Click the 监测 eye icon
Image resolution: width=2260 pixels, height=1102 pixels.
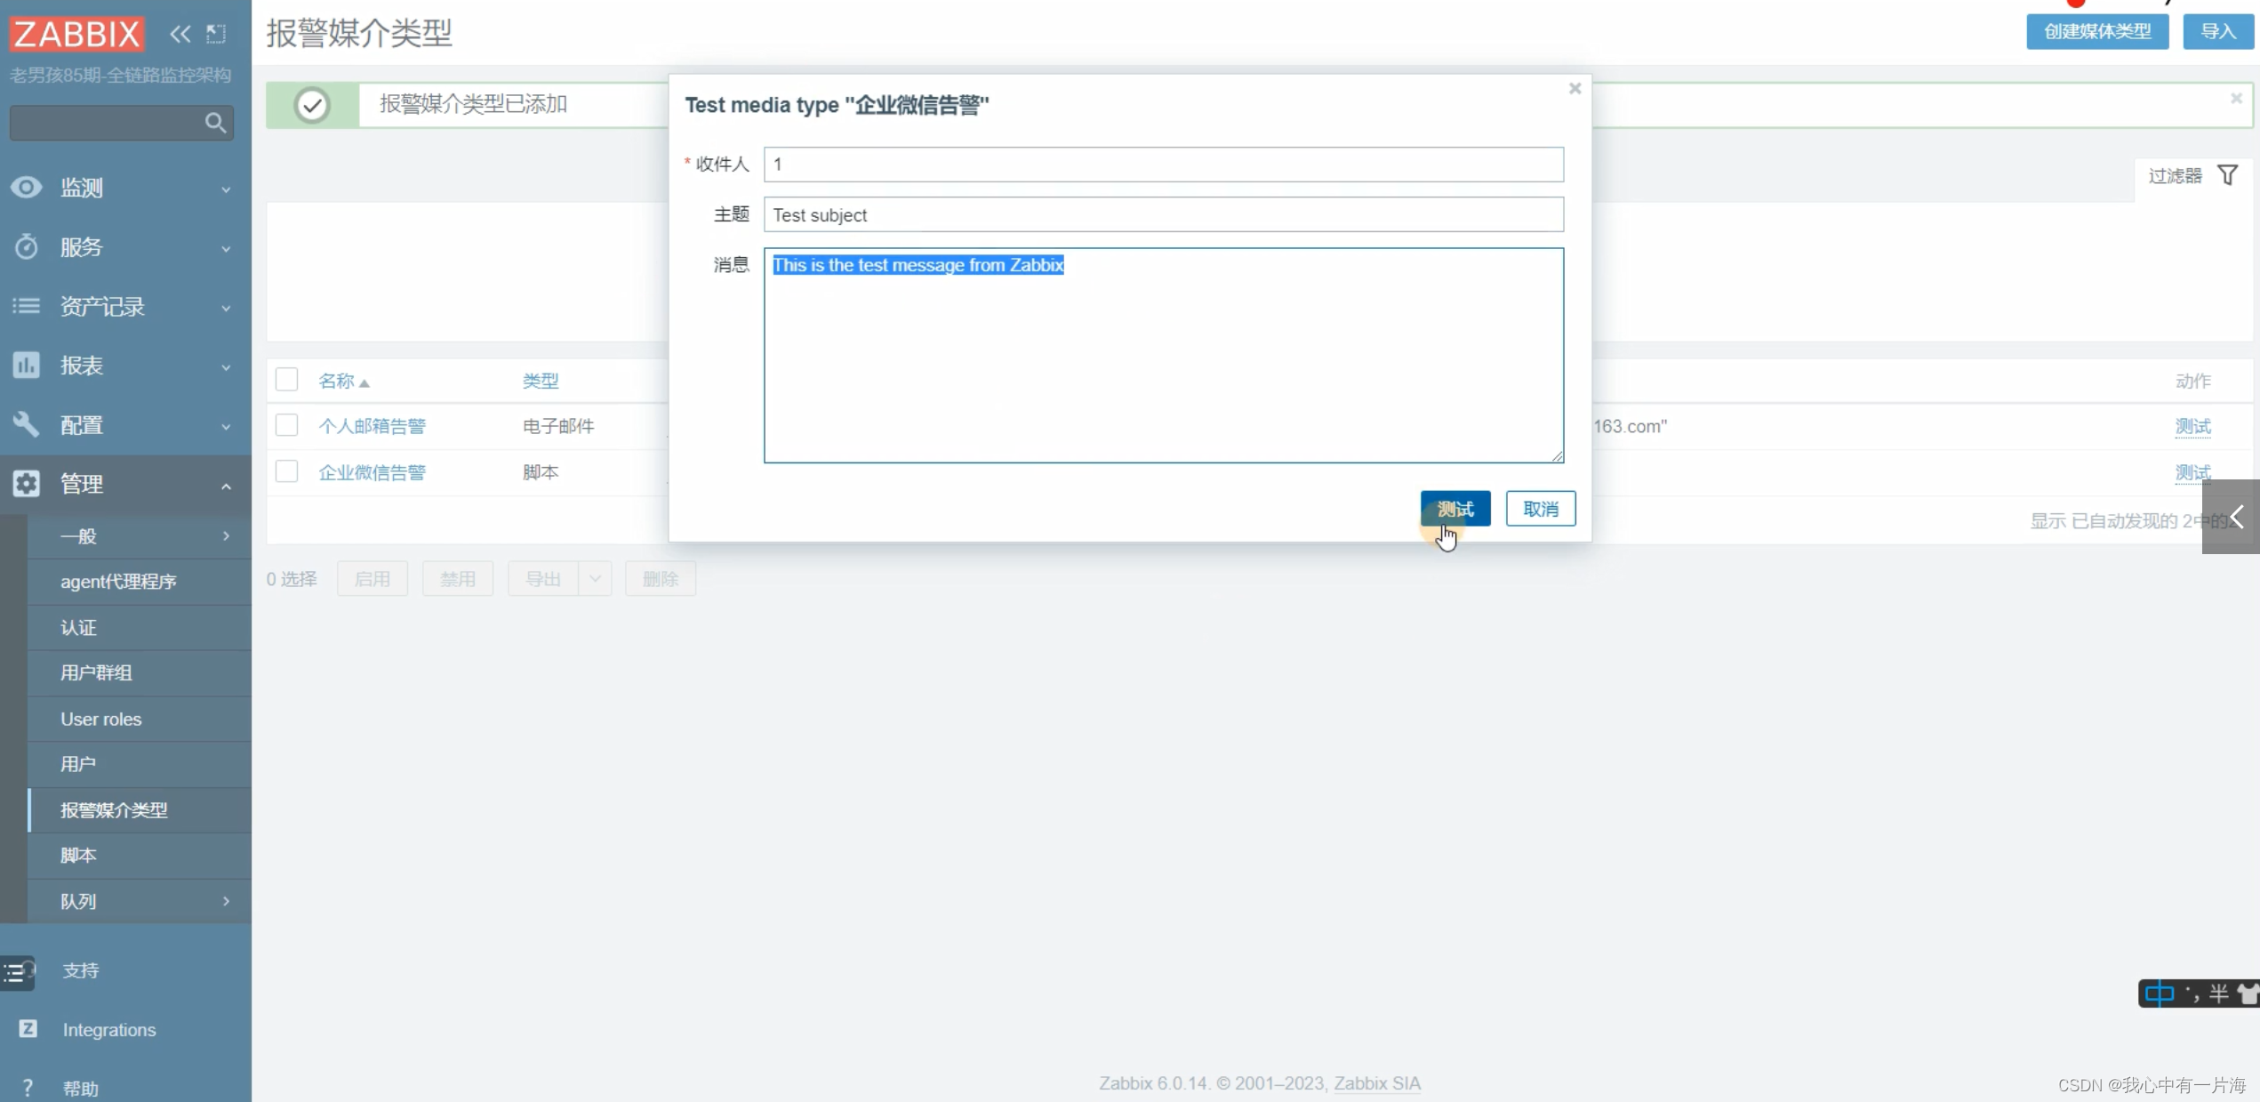click(27, 187)
